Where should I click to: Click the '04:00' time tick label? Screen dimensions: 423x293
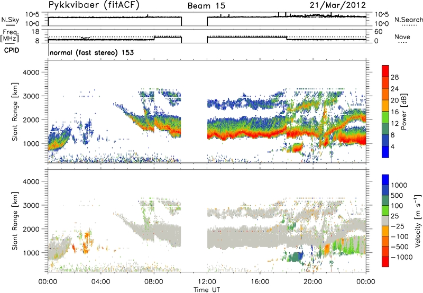101,282
